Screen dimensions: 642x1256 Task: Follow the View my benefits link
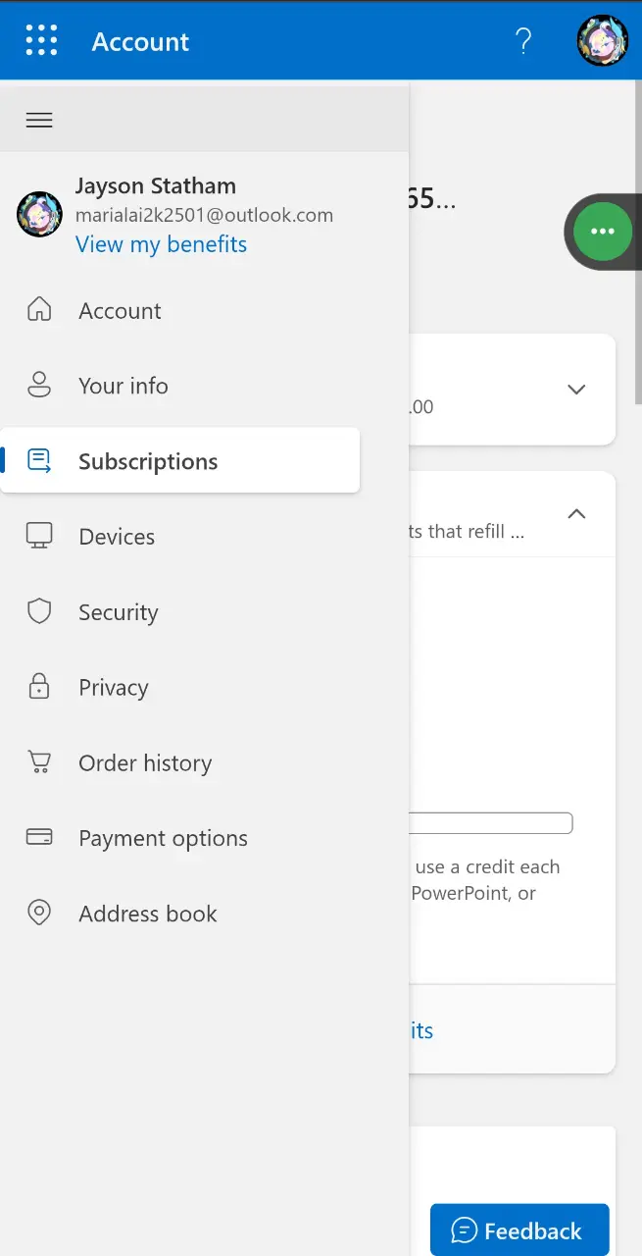click(162, 244)
